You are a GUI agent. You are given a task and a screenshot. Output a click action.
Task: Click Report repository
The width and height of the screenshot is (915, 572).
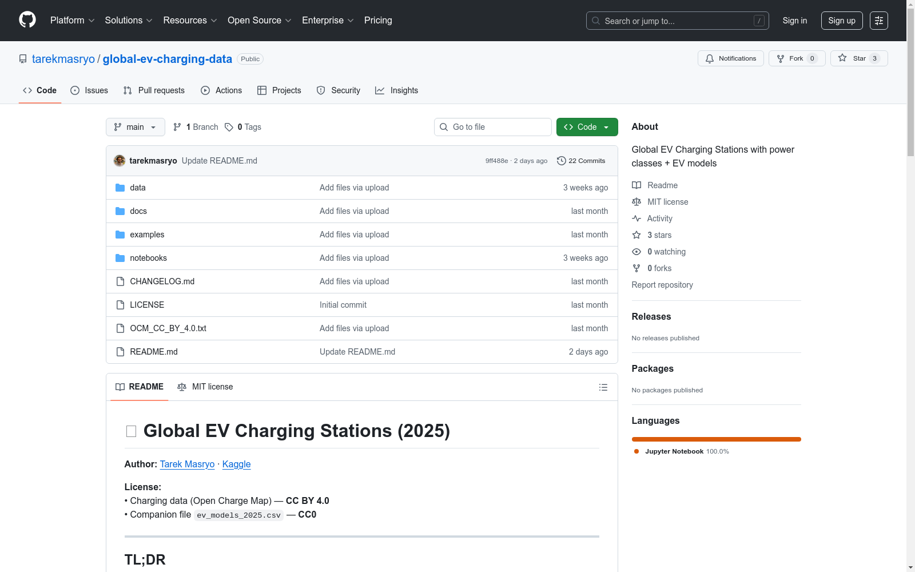(x=662, y=285)
